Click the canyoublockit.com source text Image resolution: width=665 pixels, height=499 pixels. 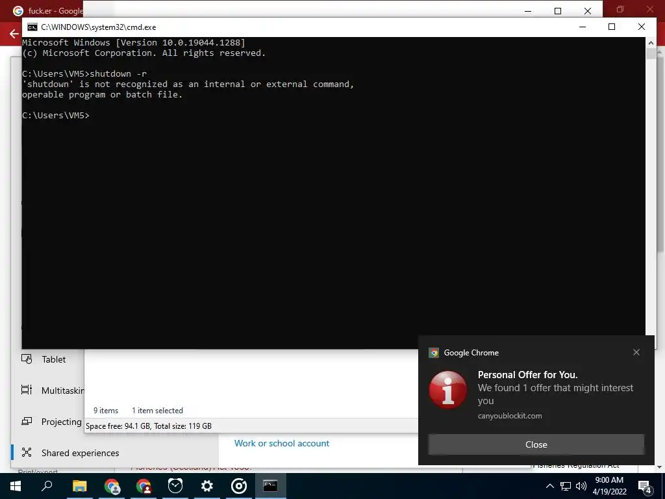(510, 416)
